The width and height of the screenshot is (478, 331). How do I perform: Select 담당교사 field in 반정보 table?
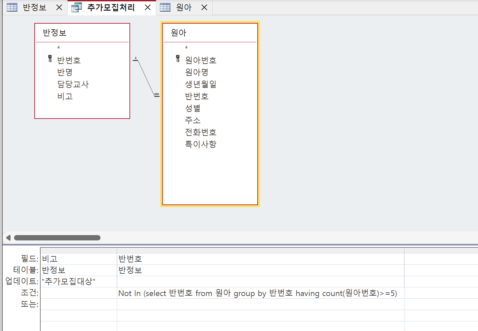tap(73, 84)
